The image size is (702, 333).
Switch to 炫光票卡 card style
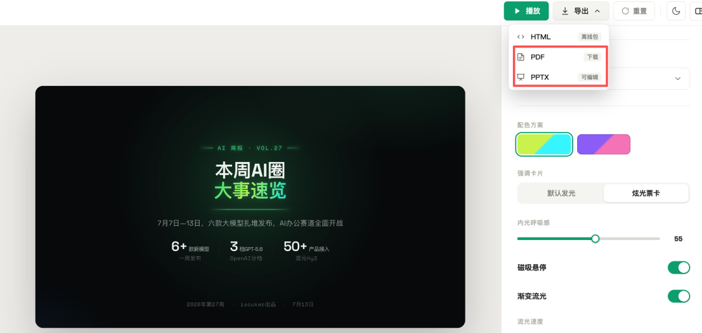(x=645, y=193)
